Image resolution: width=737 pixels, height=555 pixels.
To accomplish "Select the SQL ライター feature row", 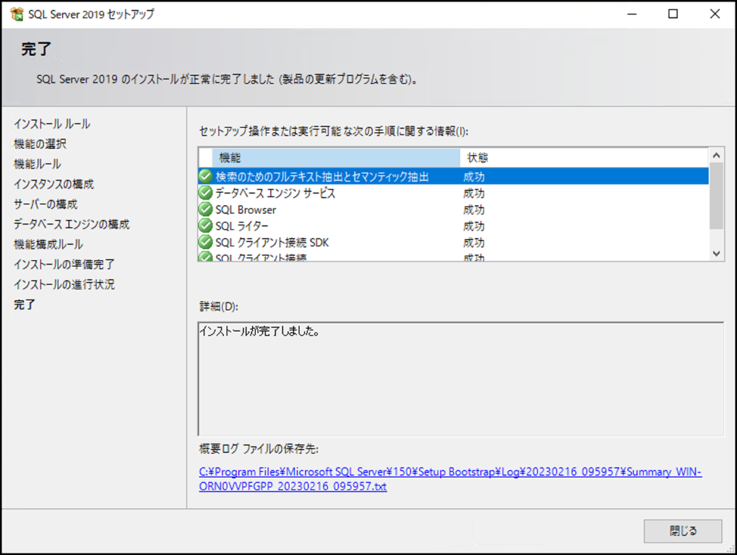I will 453,225.
